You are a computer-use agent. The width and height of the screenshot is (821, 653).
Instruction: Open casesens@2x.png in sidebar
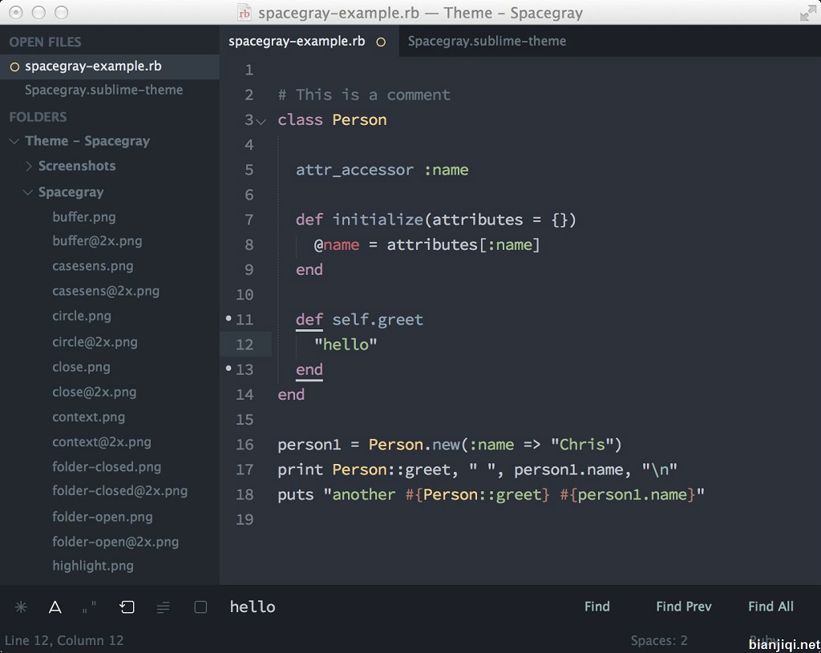coord(106,291)
